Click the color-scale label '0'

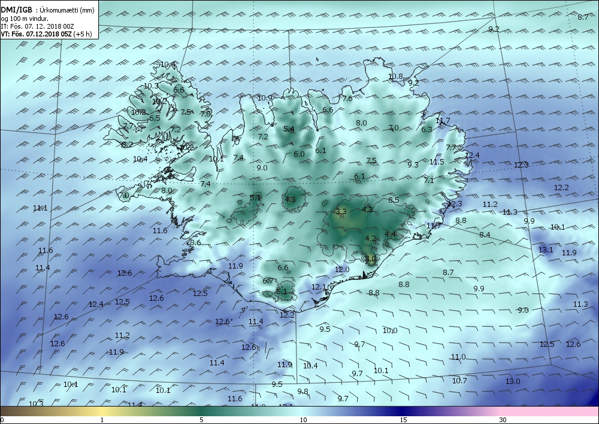[x=2, y=420]
